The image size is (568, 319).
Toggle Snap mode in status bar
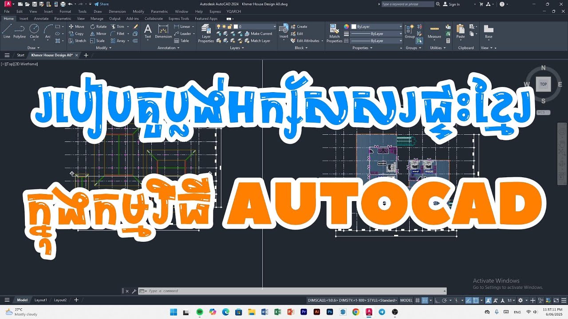tap(425, 300)
